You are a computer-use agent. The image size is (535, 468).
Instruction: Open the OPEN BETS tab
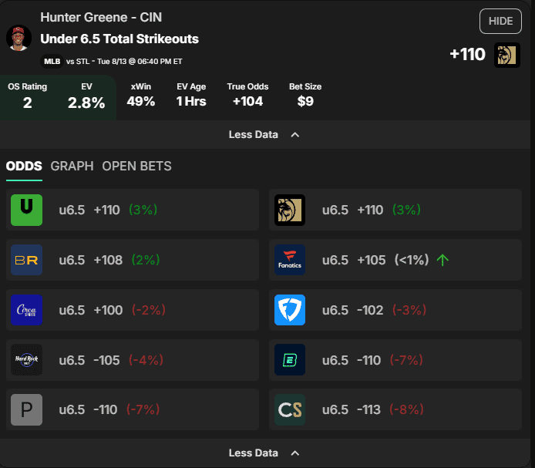(136, 167)
